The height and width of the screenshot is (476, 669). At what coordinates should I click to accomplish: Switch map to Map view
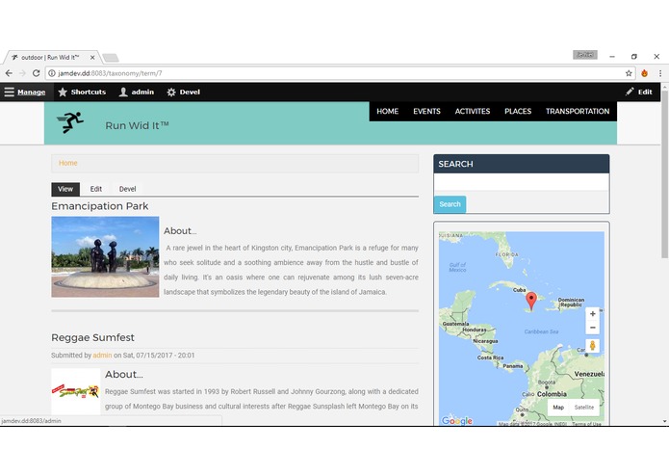[558, 408]
